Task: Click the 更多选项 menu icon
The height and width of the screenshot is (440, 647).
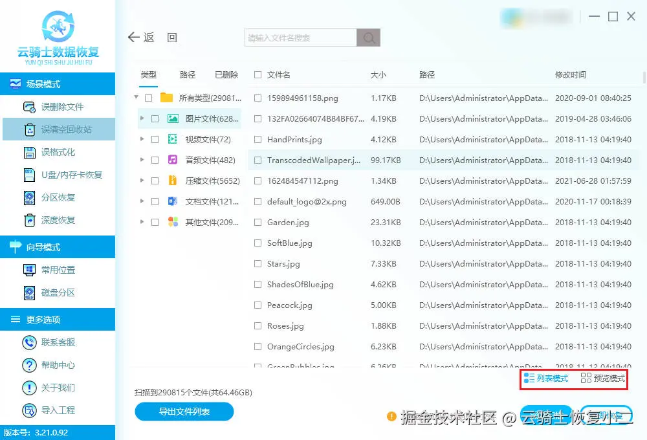Action: pyautogui.click(x=16, y=319)
